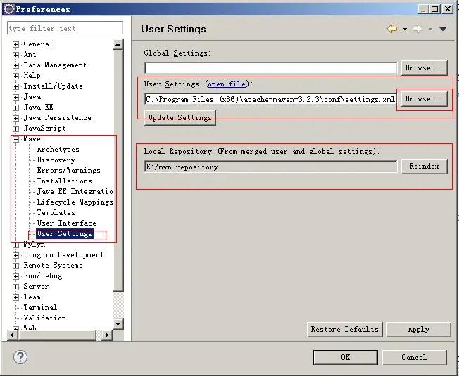
Task: Expand the Server tree node
Action: pyautogui.click(x=15, y=287)
